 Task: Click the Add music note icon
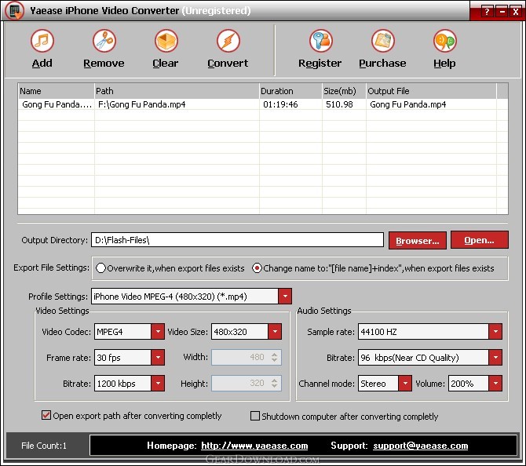[x=42, y=41]
